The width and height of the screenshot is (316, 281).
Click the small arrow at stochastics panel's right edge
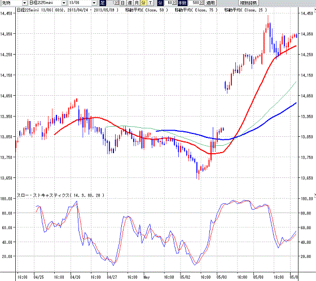(x=315, y=195)
